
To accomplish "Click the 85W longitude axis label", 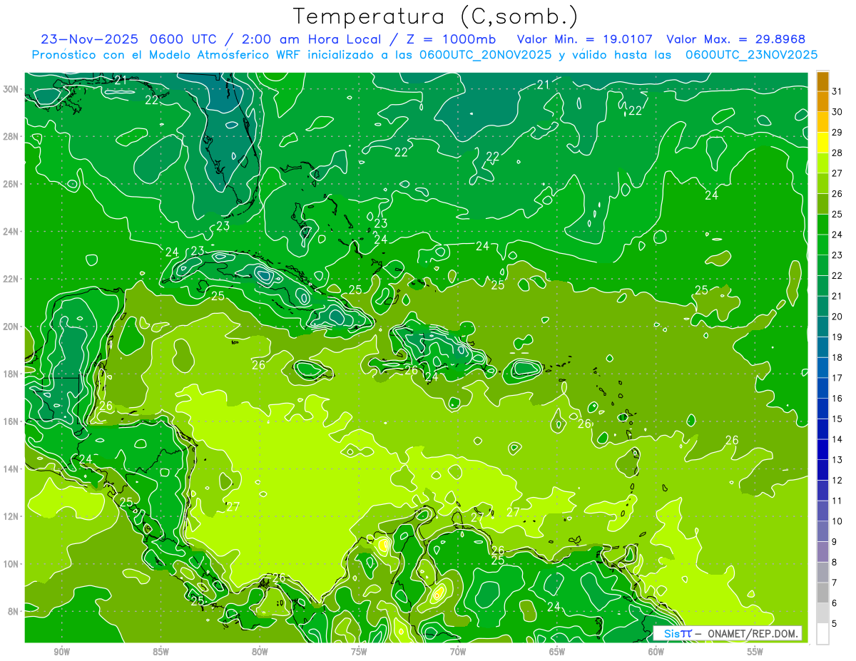I will click(x=160, y=652).
